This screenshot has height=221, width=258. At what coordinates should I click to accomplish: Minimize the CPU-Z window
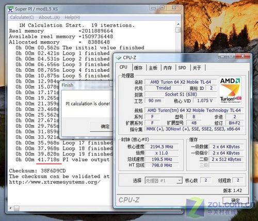[222, 56]
